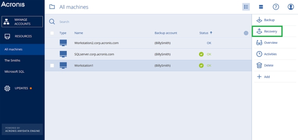The height and width of the screenshot is (140, 298).
Task: Click the Activities clock icon
Action: (259, 54)
